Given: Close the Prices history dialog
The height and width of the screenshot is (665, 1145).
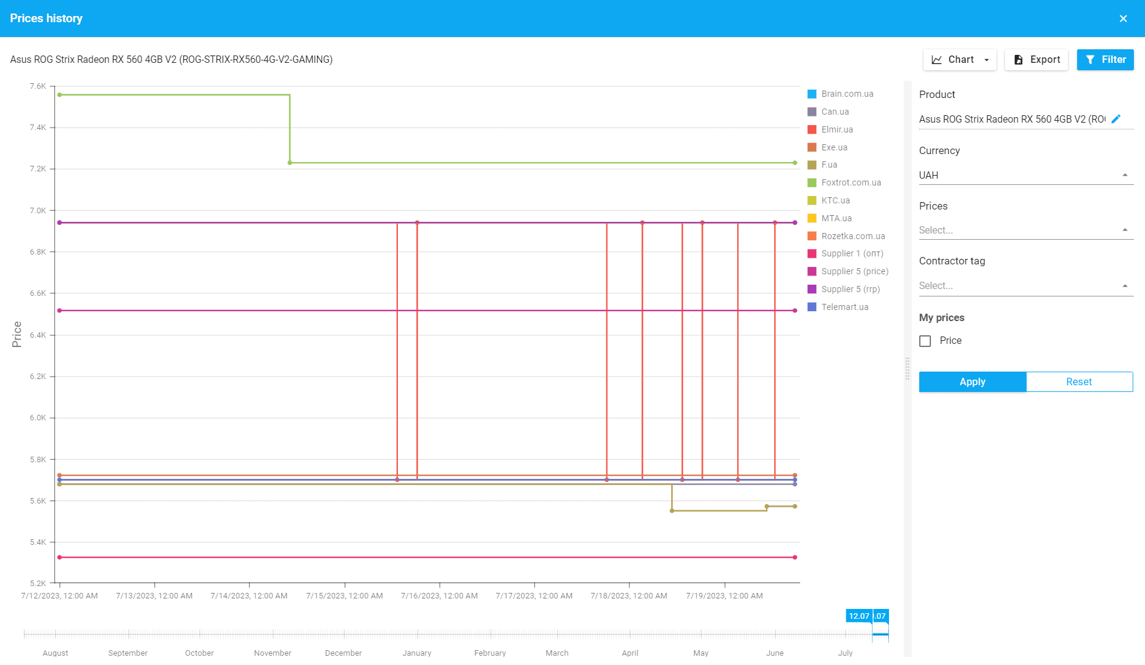Looking at the screenshot, I should click(x=1123, y=18).
